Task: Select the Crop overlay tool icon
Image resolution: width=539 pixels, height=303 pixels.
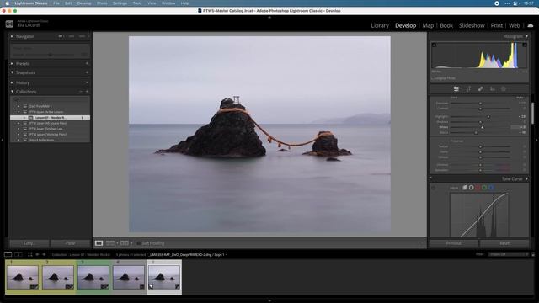Action: point(468,89)
